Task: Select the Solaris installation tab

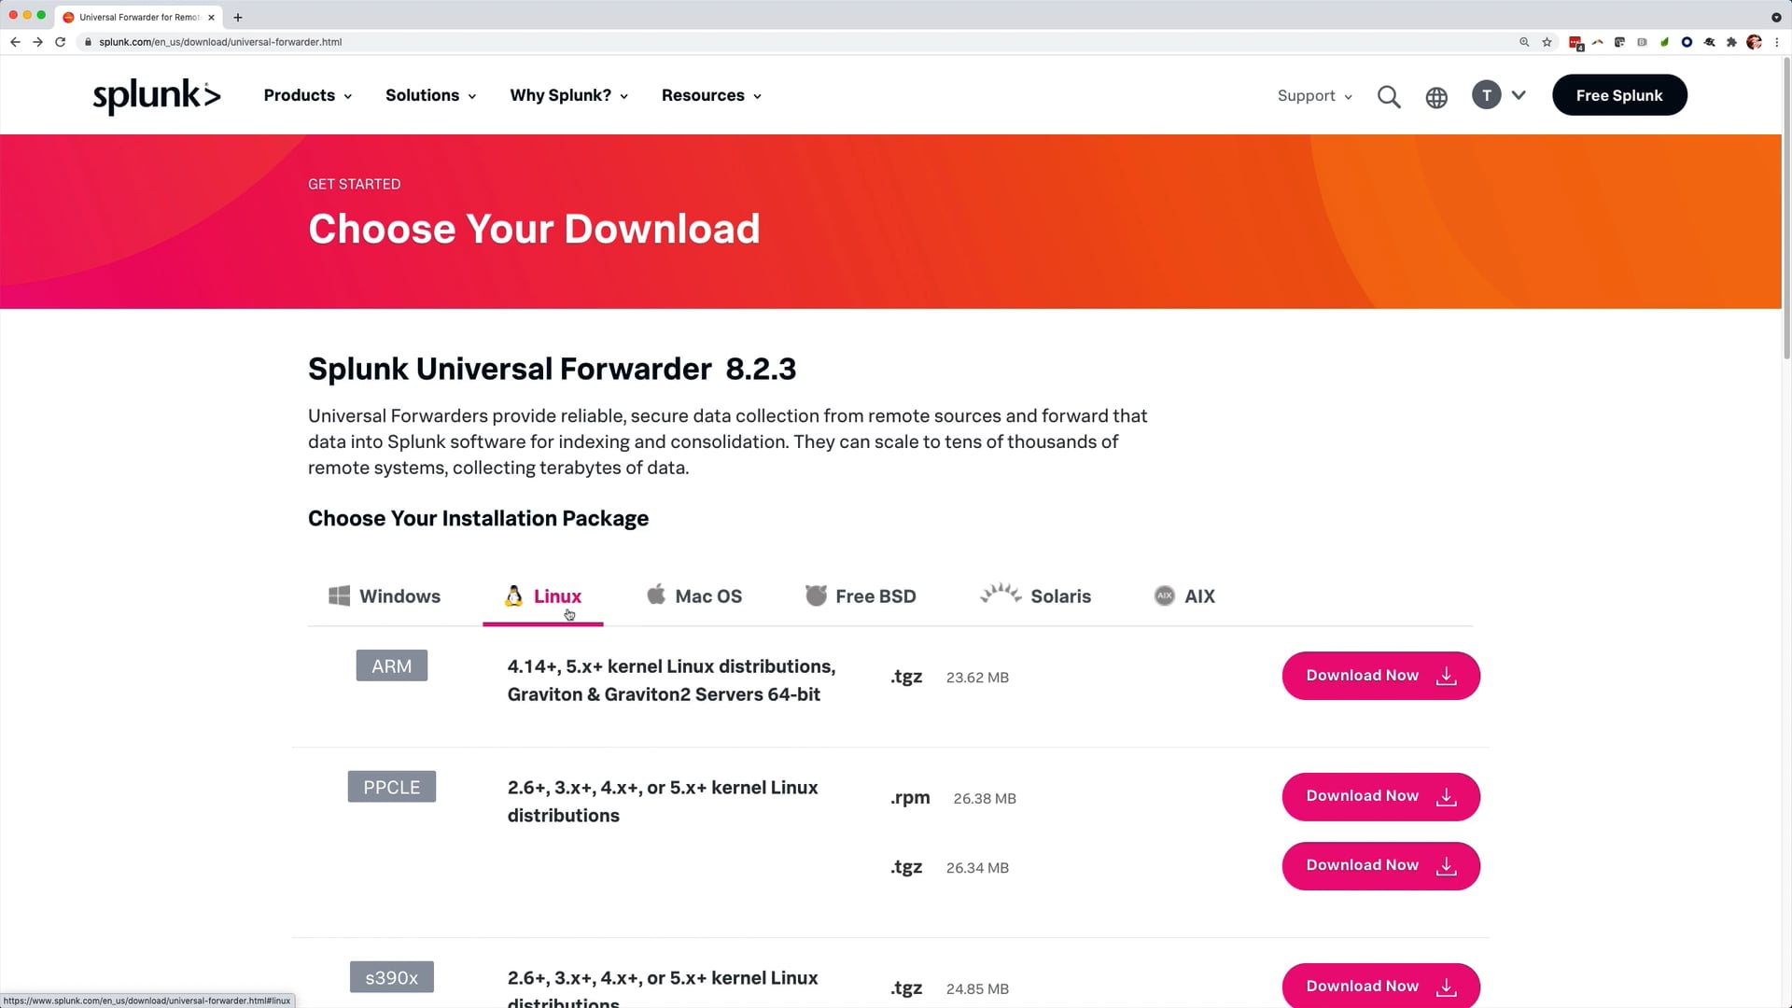Action: click(x=1036, y=595)
